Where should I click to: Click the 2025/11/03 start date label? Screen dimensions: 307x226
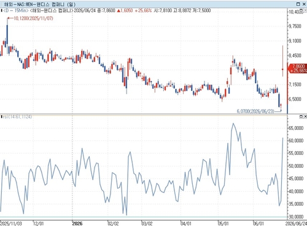[11, 223]
